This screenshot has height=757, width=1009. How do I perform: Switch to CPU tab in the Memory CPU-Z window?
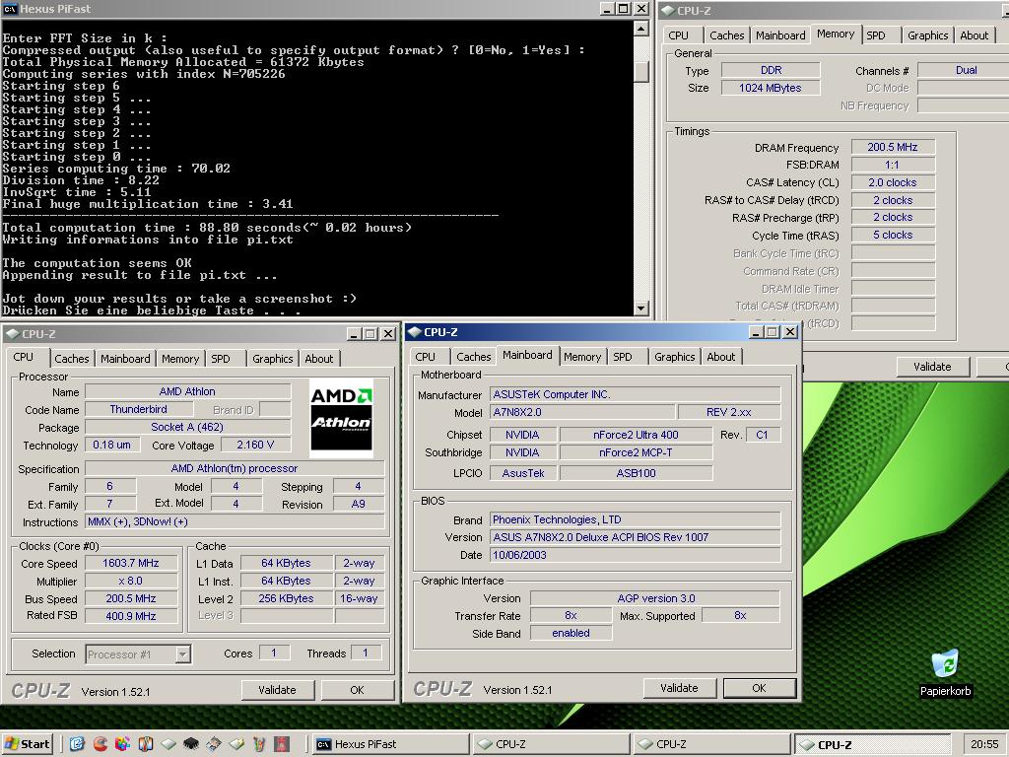[678, 35]
